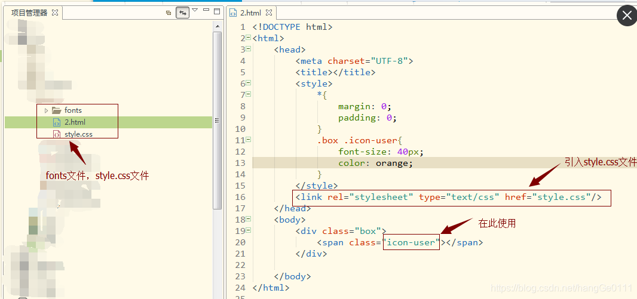This screenshot has width=637, height=299.
Task: Collapse the html tag fold on line 2
Action: pyautogui.click(x=248, y=38)
